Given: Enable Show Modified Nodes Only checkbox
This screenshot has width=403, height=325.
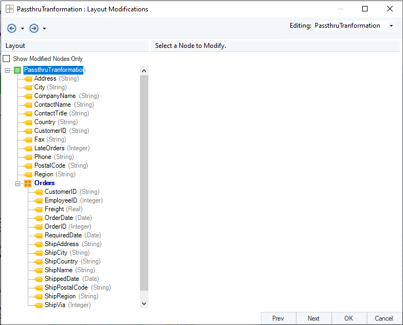Looking at the screenshot, I should (x=7, y=59).
